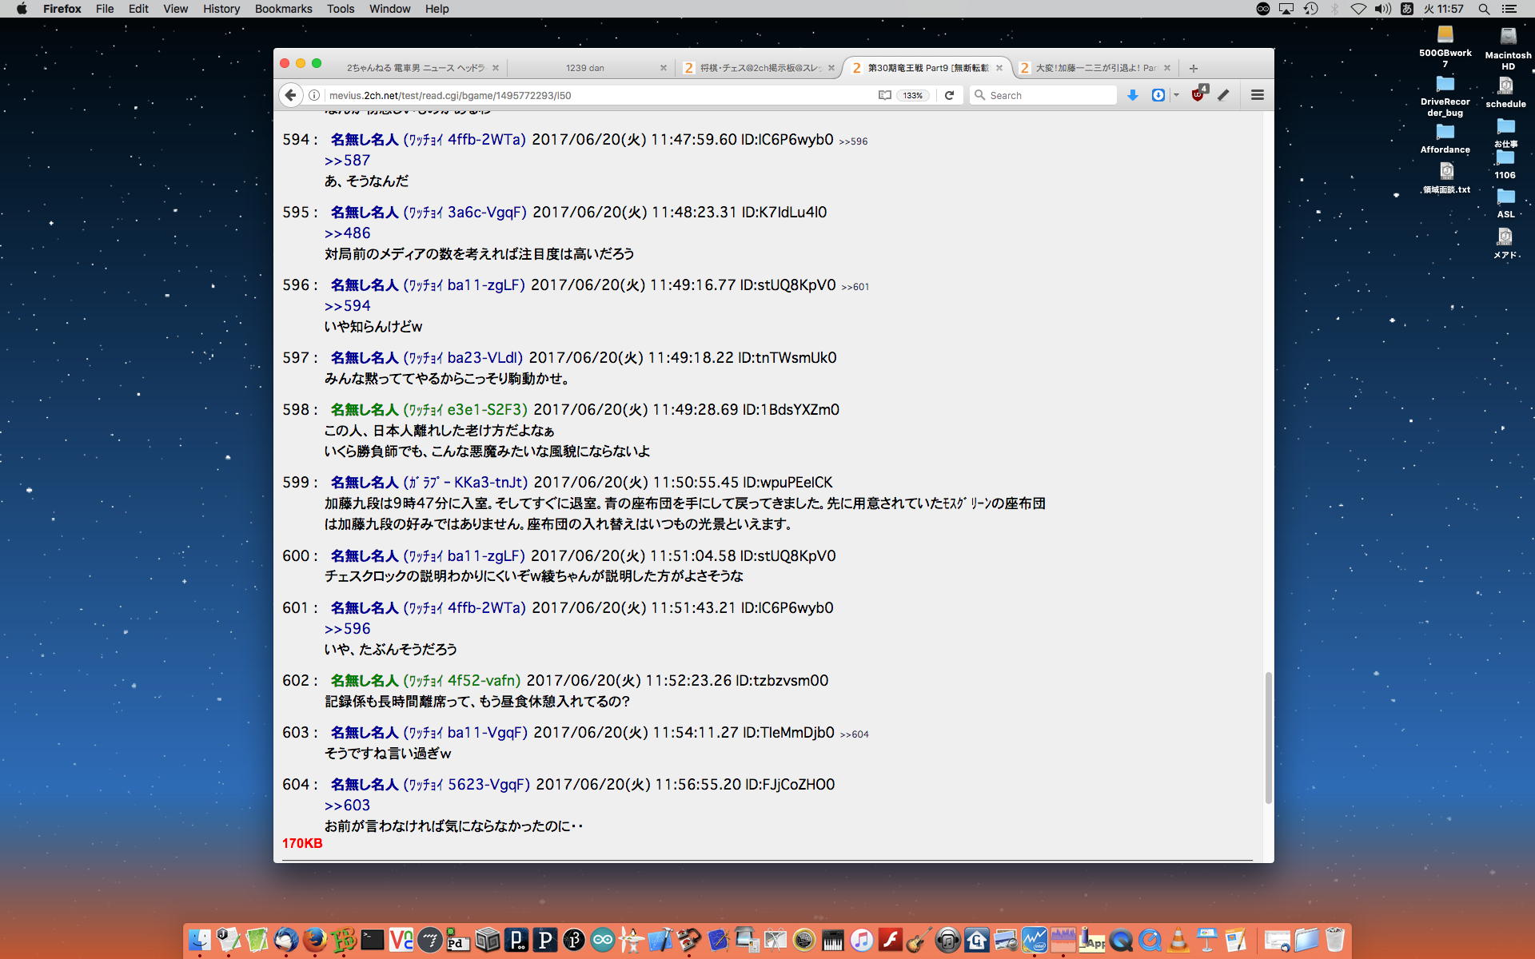Image resolution: width=1535 pixels, height=959 pixels.
Task: Click the >>603 anchor link
Action: point(347,806)
